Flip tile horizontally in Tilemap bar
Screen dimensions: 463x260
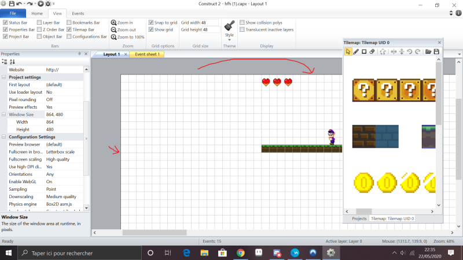coord(394,51)
